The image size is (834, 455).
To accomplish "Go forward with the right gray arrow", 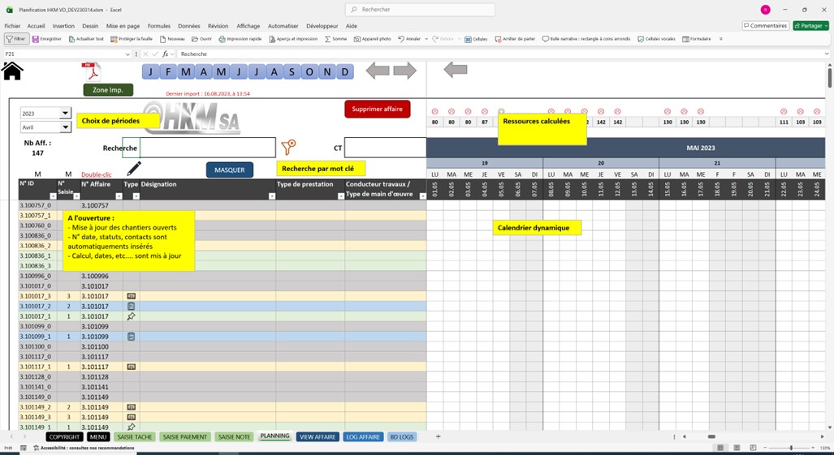I will pos(404,70).
